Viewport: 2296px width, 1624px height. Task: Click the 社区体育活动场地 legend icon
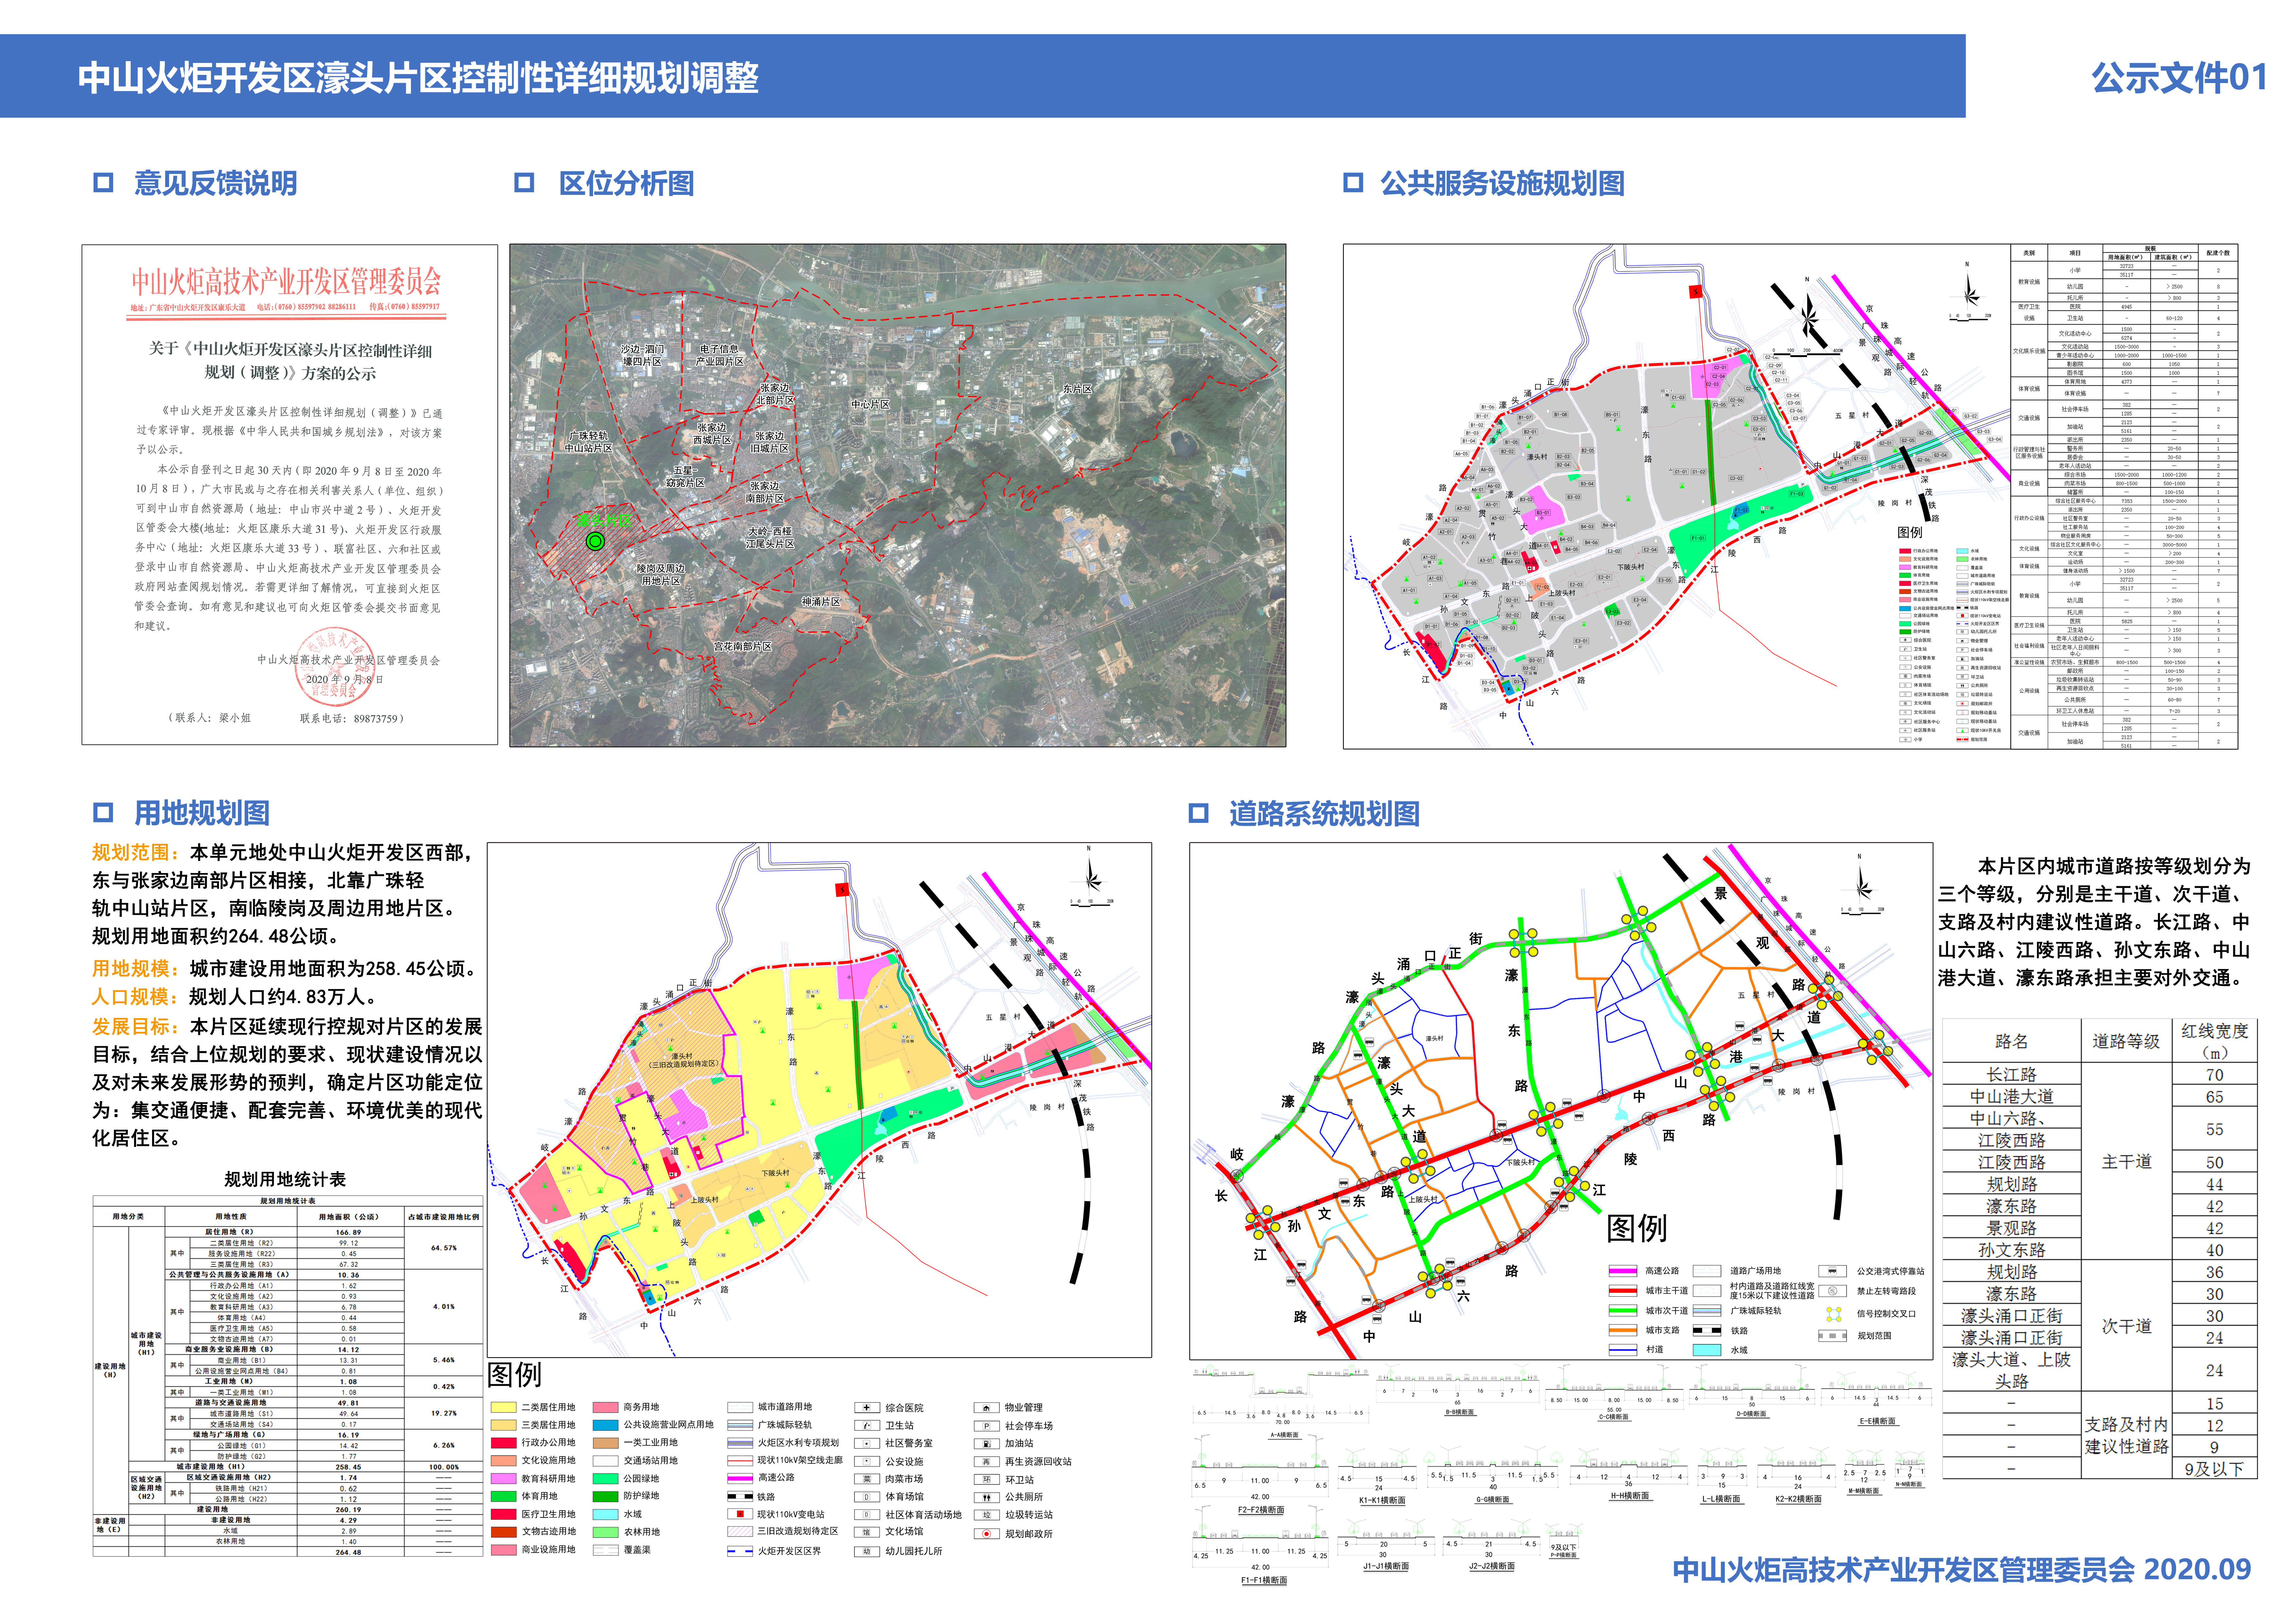[x=867, y=1515]
